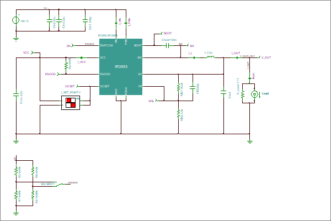Image resolution: width=331 pixels, height=221 pixels.
Task: Click the ENABLE net label on the EN wire
Action: pos(89,44)
